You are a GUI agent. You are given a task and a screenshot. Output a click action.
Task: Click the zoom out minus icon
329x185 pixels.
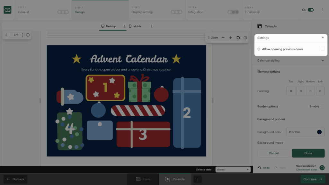coord(223,38)
